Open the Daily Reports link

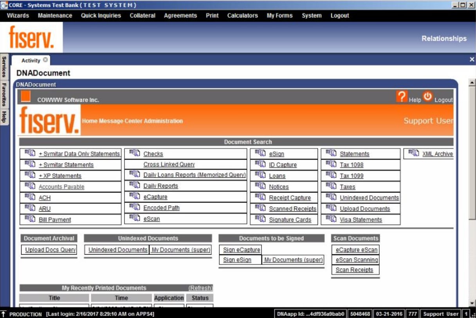[x=160, y=186]
